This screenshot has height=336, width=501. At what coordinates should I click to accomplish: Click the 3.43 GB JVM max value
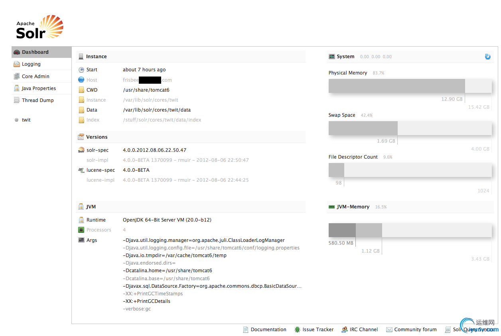480,259
